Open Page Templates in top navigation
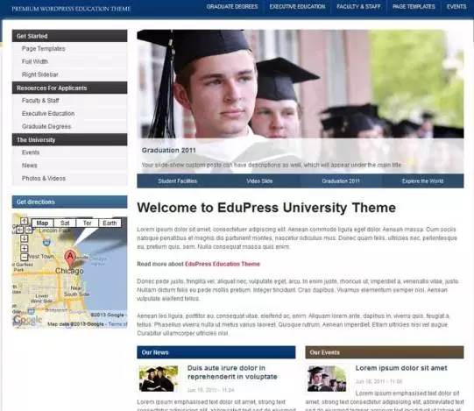 click(414, 7)
